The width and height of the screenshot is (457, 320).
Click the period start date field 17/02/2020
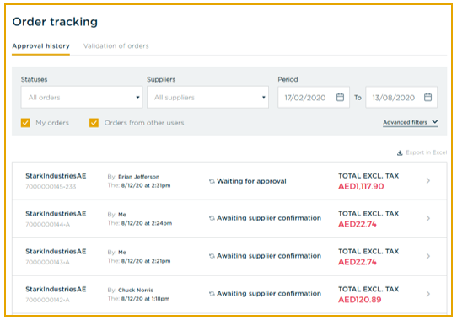314,97
